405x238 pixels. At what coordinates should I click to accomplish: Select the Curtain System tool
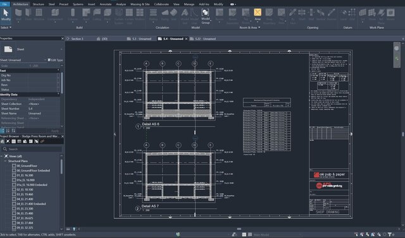tap(119, 16)
